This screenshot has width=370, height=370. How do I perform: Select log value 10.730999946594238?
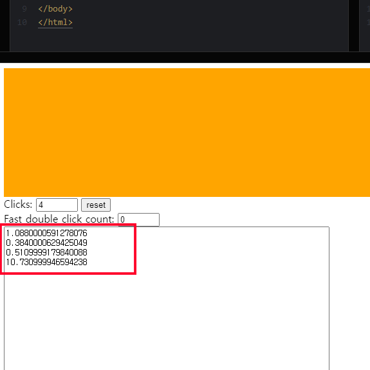click(x=46, y=262)
